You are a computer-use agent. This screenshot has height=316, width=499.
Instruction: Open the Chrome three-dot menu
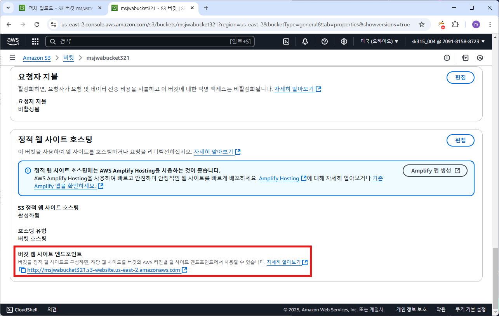click(490, 24)
